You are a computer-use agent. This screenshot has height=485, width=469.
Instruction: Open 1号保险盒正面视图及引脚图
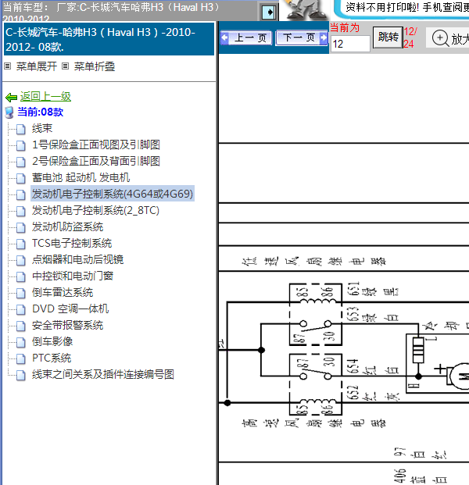point(96,144)
